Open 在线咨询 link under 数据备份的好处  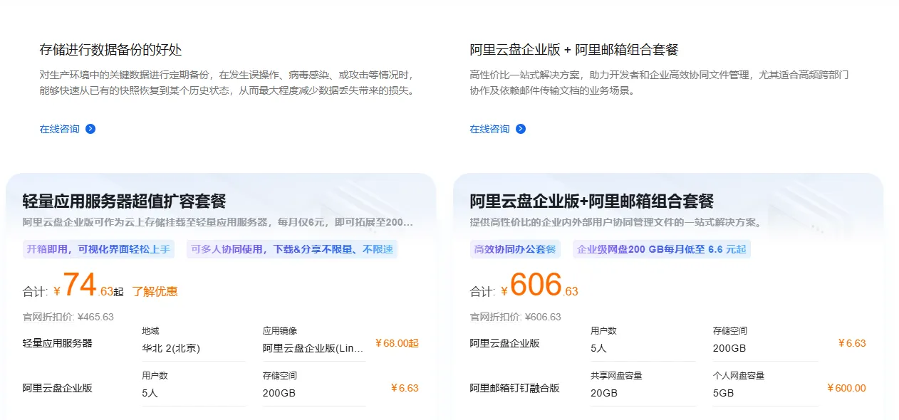point(60,129)
